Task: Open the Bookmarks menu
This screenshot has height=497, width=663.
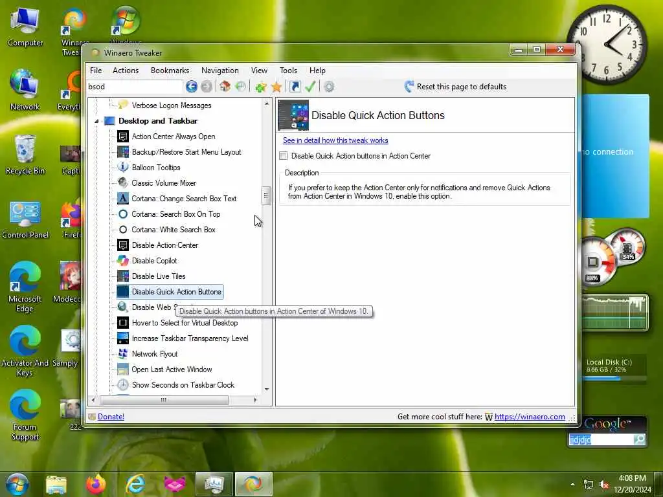Action: pos(170,71)
